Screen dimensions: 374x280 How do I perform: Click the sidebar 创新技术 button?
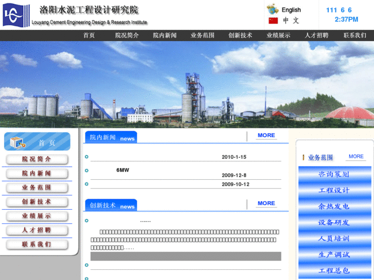pos(37,202)
